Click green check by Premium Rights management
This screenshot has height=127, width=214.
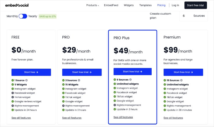[165, 106]
